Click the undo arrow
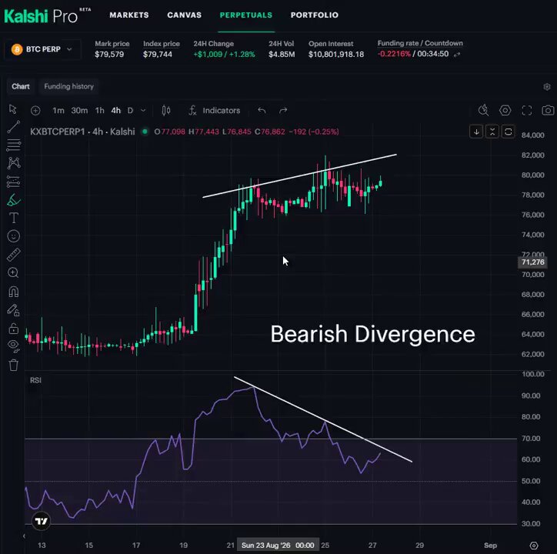The image size is (557, 554). tap(262, 111)
